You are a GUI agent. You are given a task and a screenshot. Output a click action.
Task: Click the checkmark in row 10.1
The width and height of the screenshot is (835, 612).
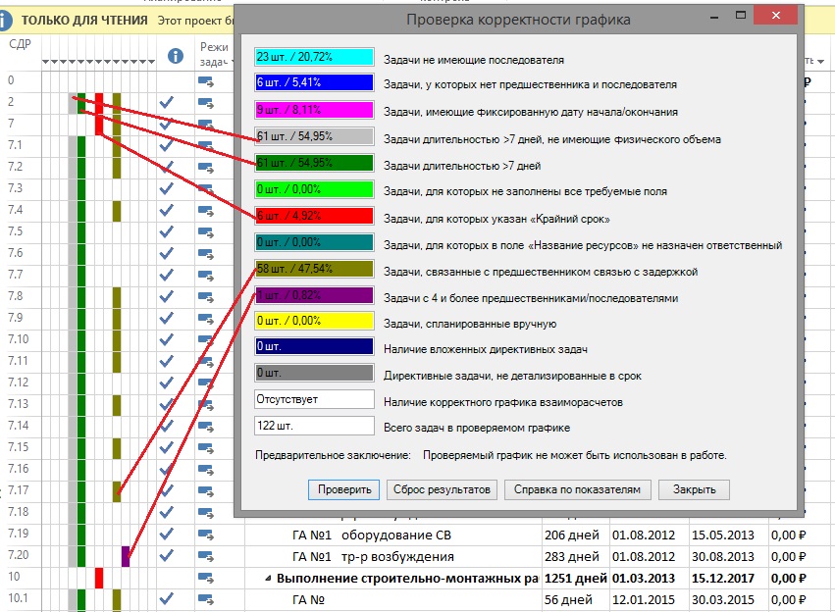click(167, 598)
